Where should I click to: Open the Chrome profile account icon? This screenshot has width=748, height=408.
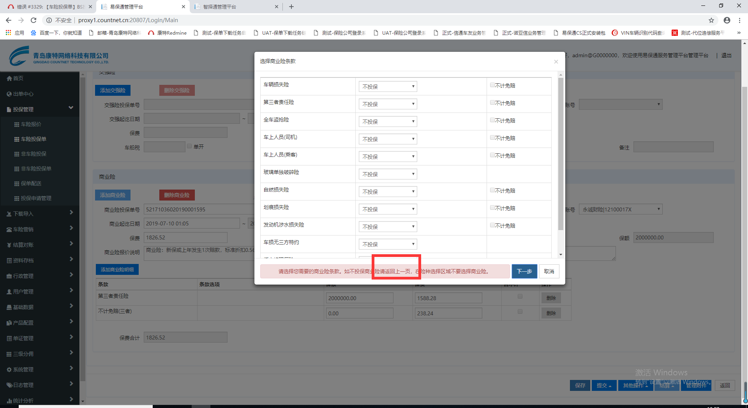(727, 20)
